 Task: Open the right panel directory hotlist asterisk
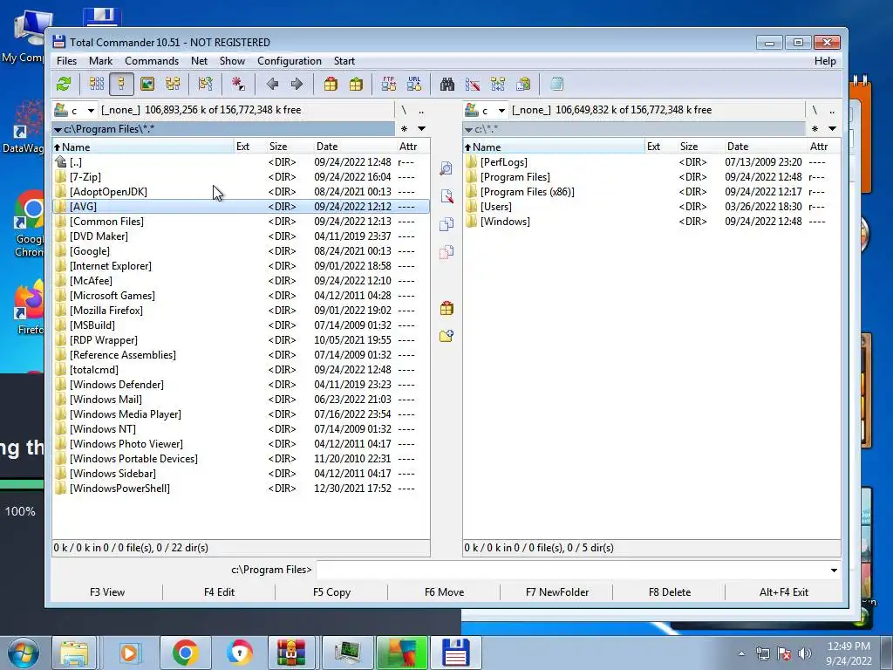tap(815, 129)
